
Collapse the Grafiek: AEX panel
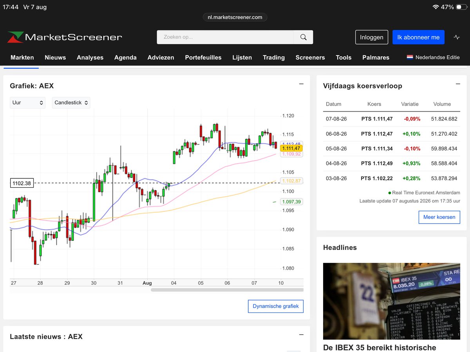tap(301, 84)
